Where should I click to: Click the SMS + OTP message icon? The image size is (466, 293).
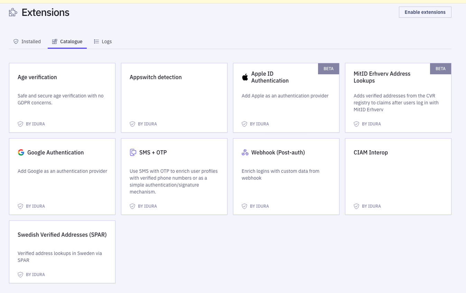pyautogui.click(x=133, y=152)
